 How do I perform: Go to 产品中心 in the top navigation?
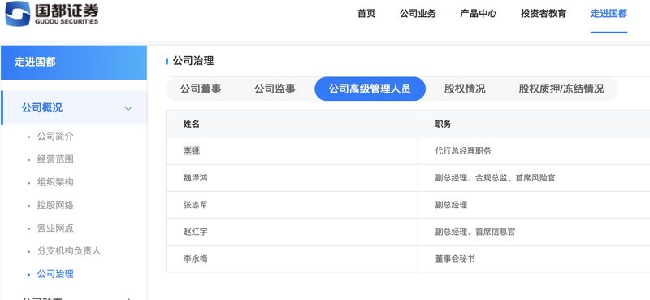point(479,13)
